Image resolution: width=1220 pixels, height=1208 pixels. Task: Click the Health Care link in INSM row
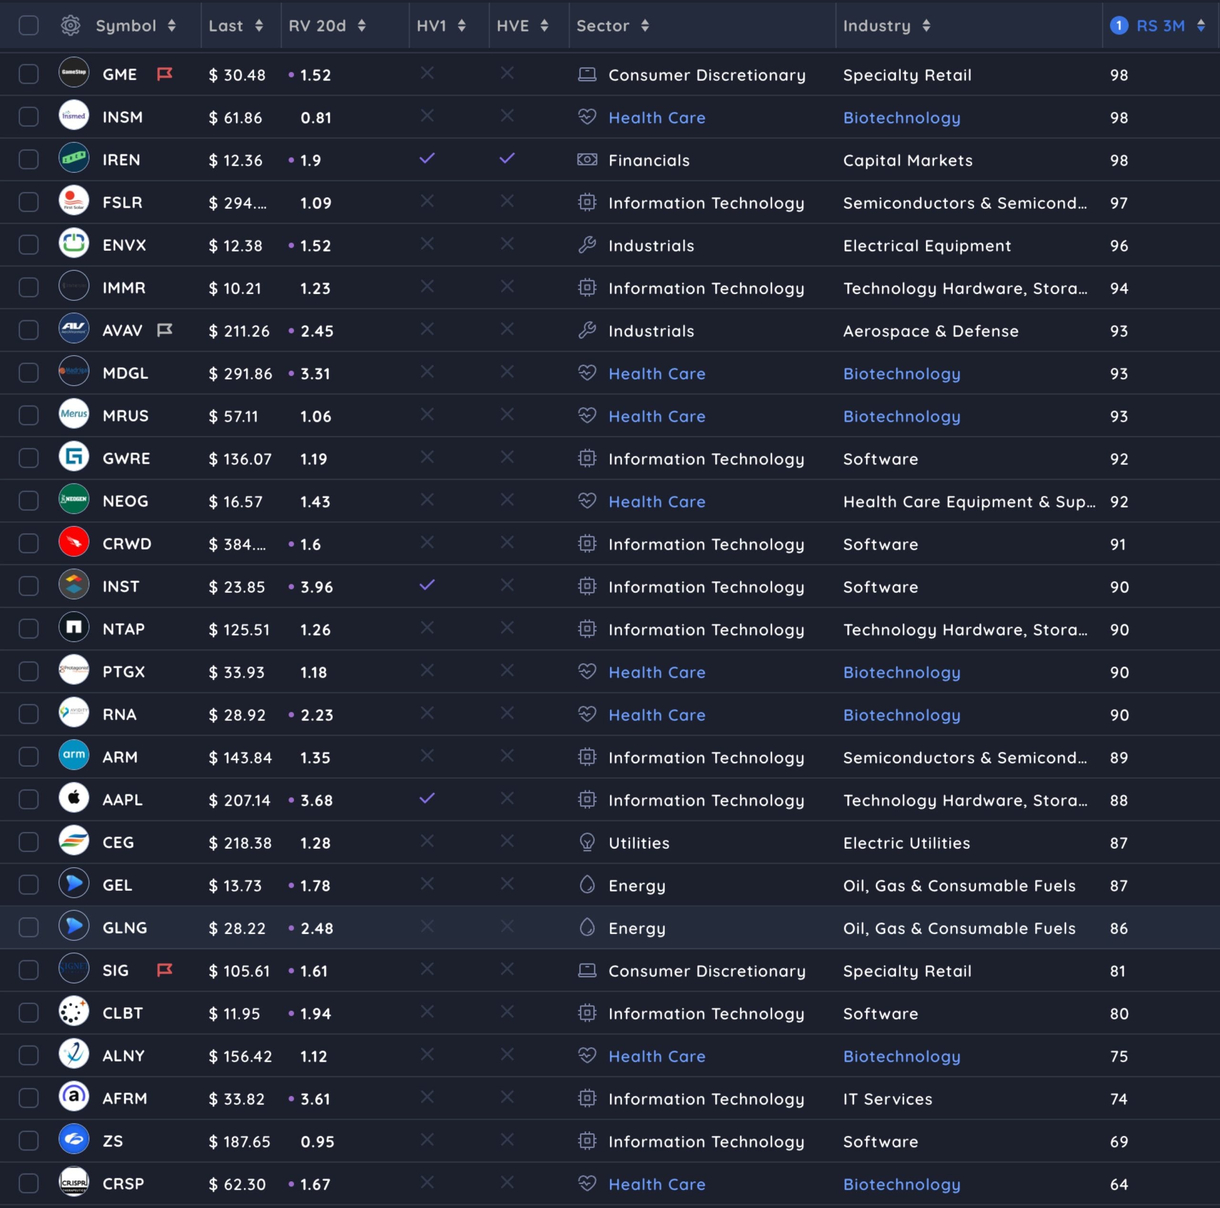click(x=657, y=117)
